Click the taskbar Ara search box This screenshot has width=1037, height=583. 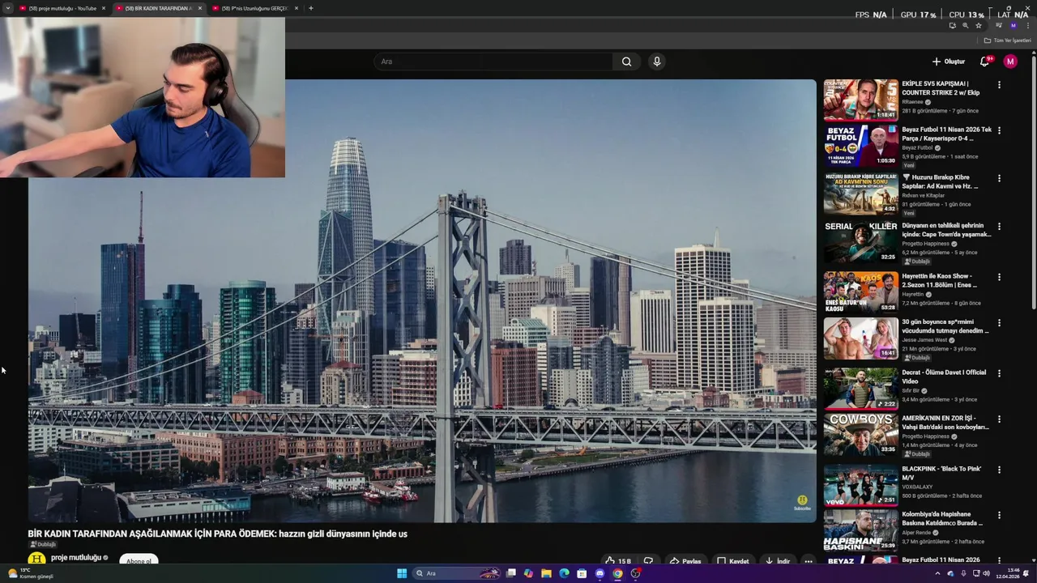[458, 573]
